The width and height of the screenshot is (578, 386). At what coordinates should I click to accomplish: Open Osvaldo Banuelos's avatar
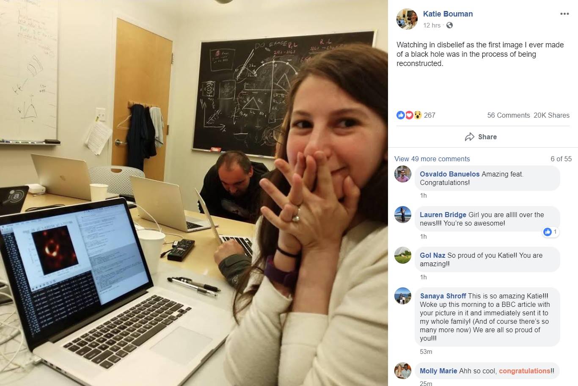(403, 174)
